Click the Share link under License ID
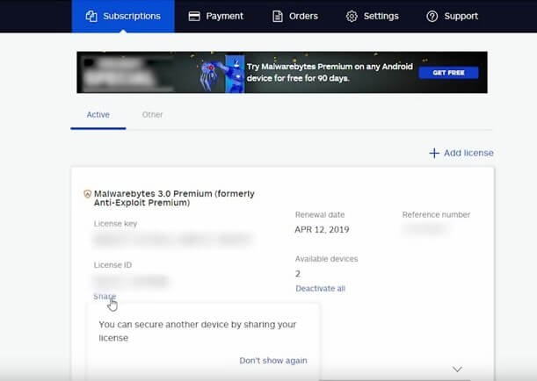Screen dimensions: 537x381 pos(105,296)
